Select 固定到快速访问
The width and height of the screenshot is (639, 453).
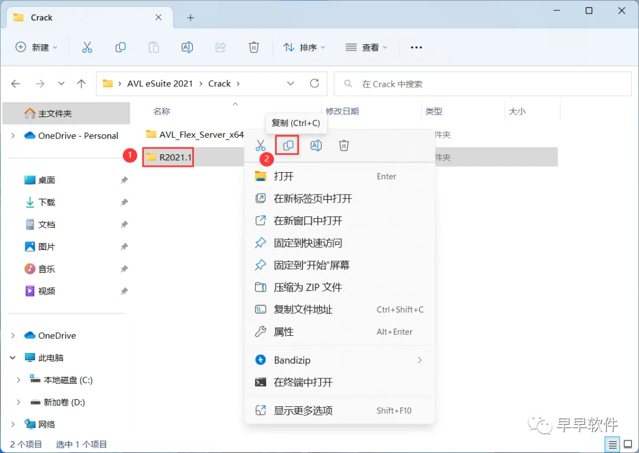pos(339,243)
